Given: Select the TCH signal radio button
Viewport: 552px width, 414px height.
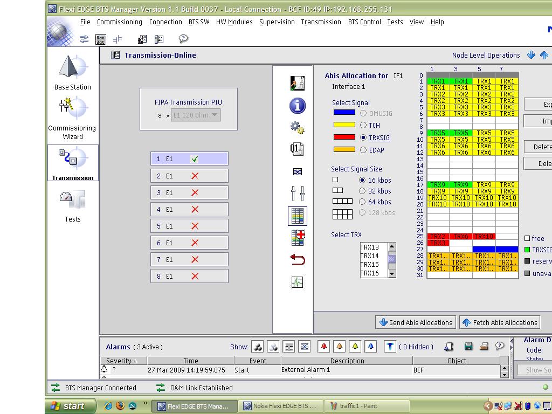Looking at the screenshot, I should pos(363,126).
